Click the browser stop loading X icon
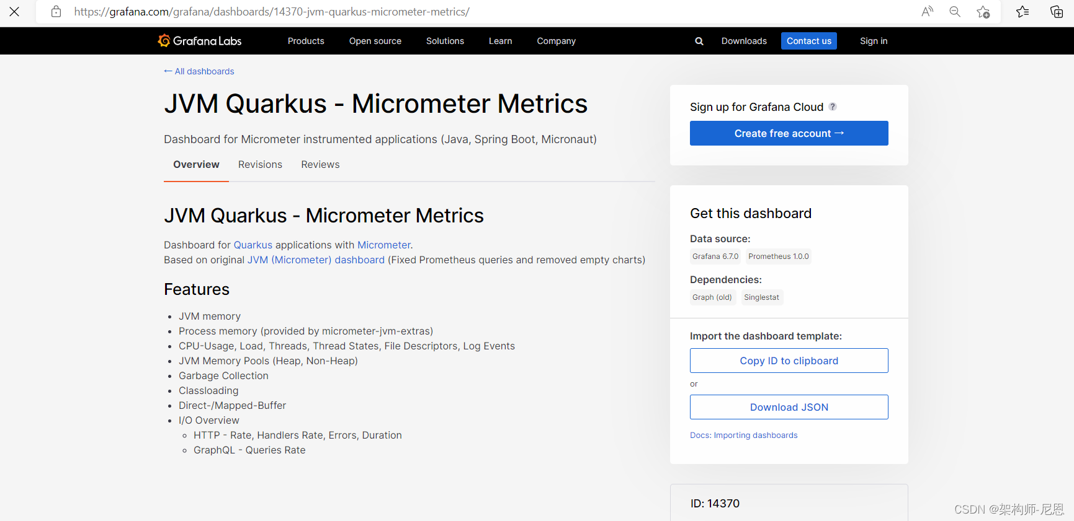 [14, 12]
